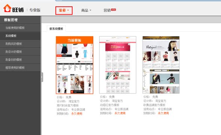Viewport: 221px width, 135px height.
Task: Switch to the 新系统模板 tab
Action: click(x=56, y=29)
